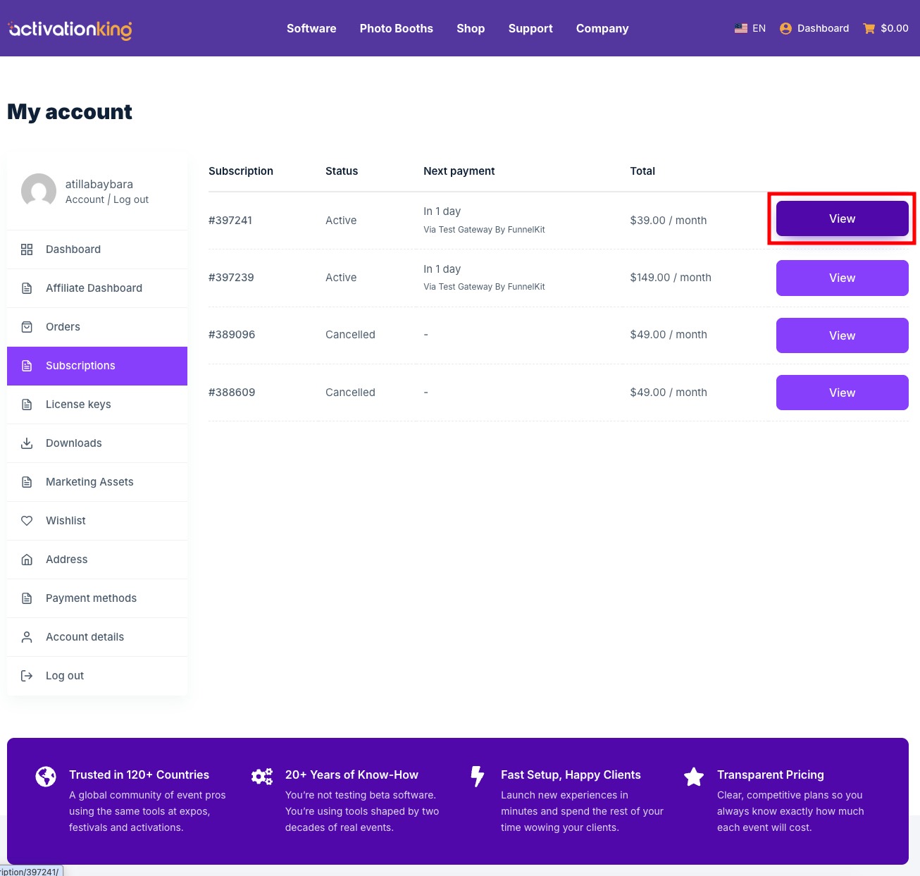Click the Wishlist heart icon
The image size is (920, 876).
(27, 521)
